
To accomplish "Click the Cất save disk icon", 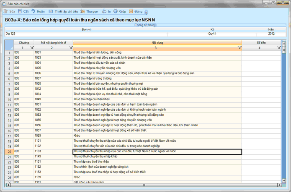I will click(x=20, y=11).
